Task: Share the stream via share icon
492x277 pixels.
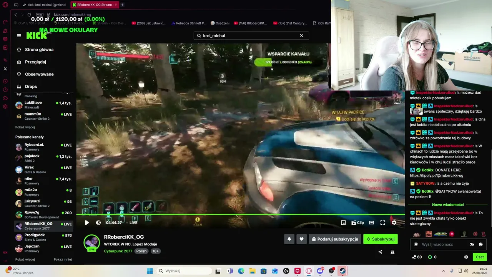Action: 380,252
